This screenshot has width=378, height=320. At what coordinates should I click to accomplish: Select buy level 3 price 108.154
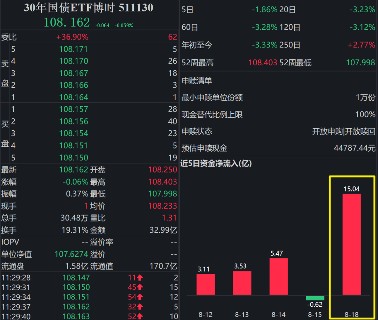click(x=73, y=133)
